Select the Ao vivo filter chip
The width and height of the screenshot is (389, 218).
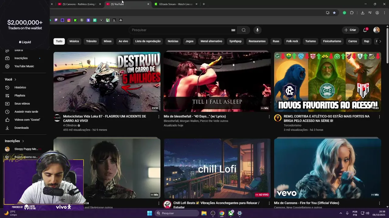123,41
